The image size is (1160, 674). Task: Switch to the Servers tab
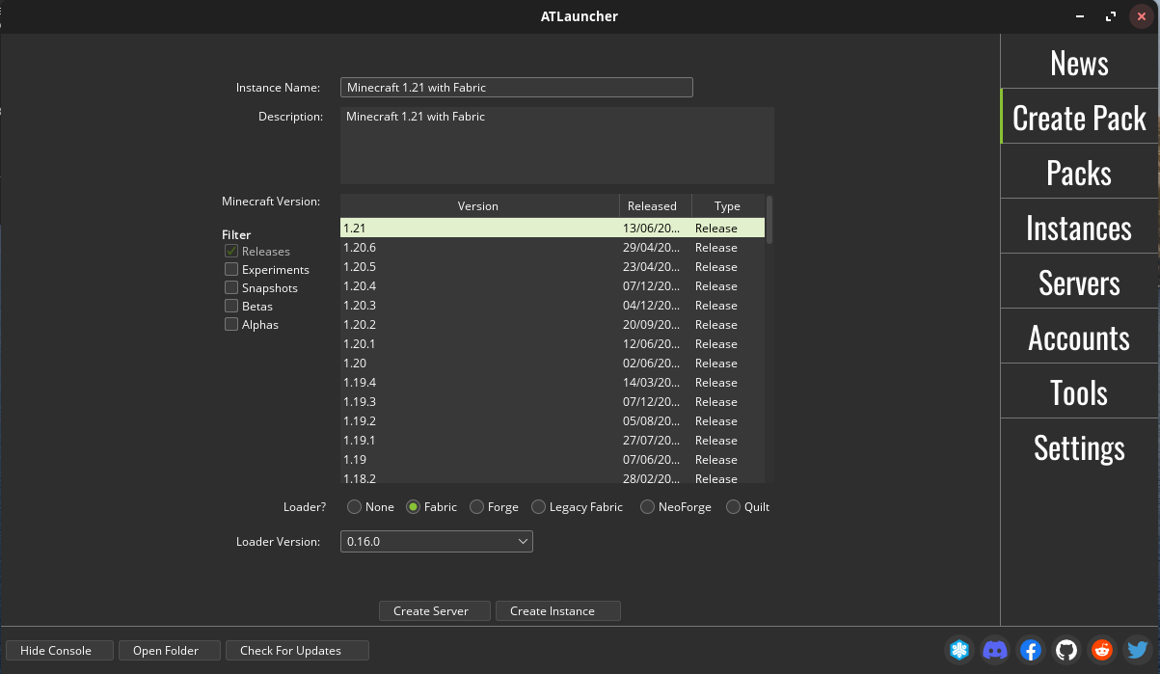[1079, 282]
